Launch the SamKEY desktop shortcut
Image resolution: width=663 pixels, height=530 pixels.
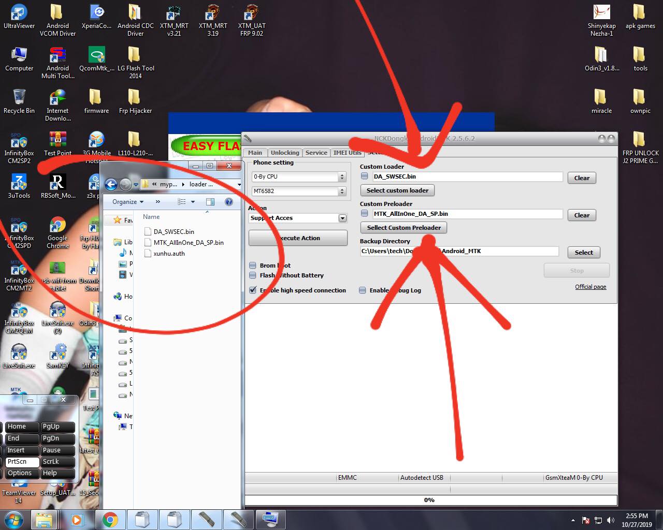57,357
